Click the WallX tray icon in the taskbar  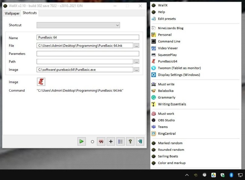(196, 175)
